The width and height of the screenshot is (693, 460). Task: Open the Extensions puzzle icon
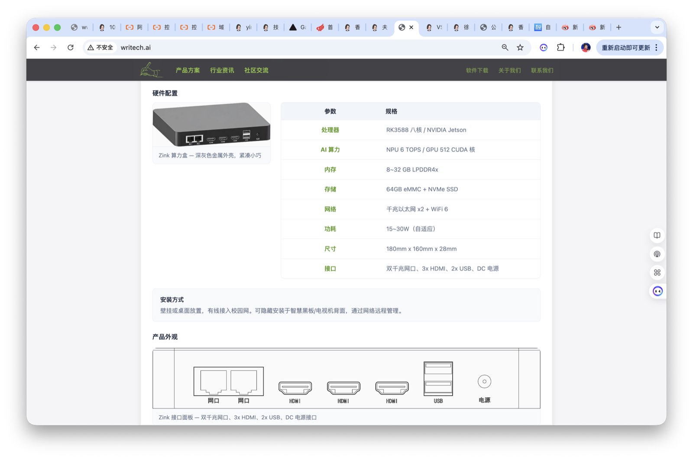click(561, 48)
